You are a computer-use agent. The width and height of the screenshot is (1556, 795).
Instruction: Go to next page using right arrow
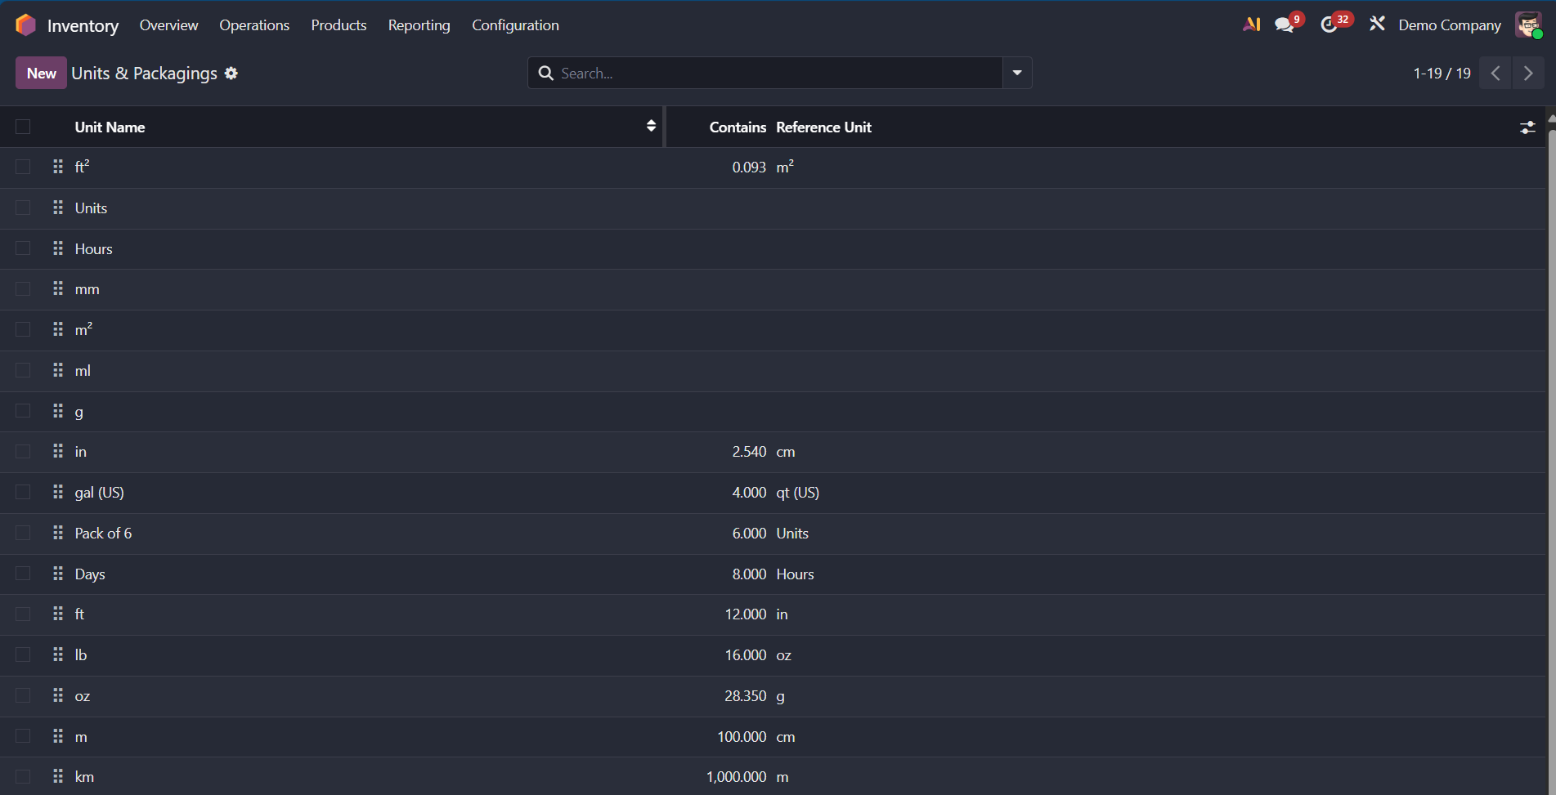pyautogui.click(x=1527, y=74)
